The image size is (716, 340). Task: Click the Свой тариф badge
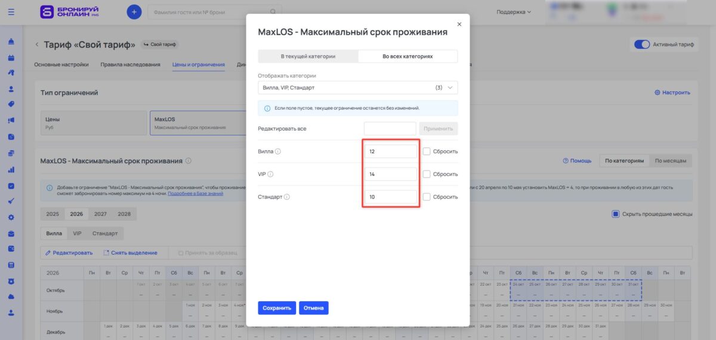point(160,45)
